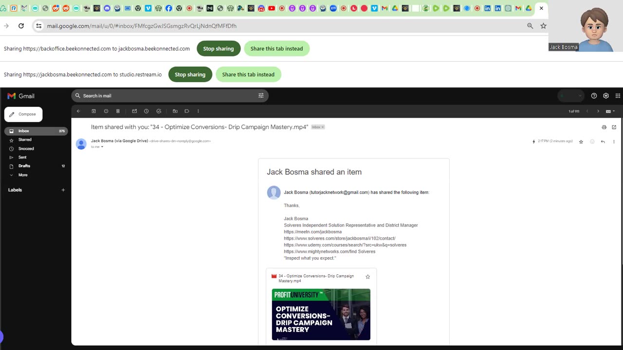Go to older message arrow
This screenshot has height=350, width=623.
click(598, 111)
